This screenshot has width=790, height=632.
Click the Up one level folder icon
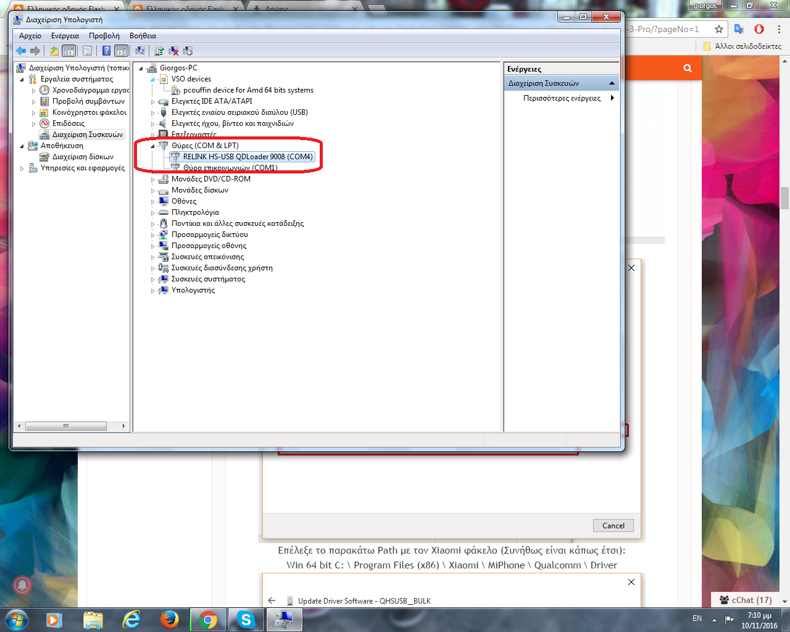(x=54, y=51)
